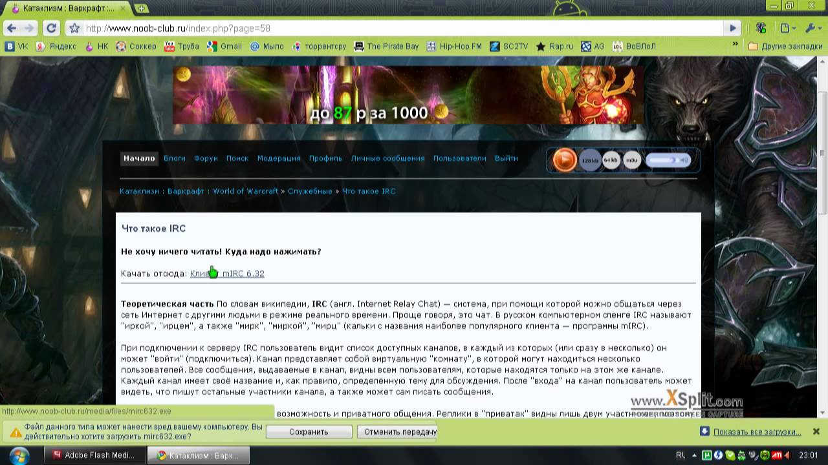The image size is (828, 465).
Task: Reload the page with the refresh icon
Action: tap(52, 28)
